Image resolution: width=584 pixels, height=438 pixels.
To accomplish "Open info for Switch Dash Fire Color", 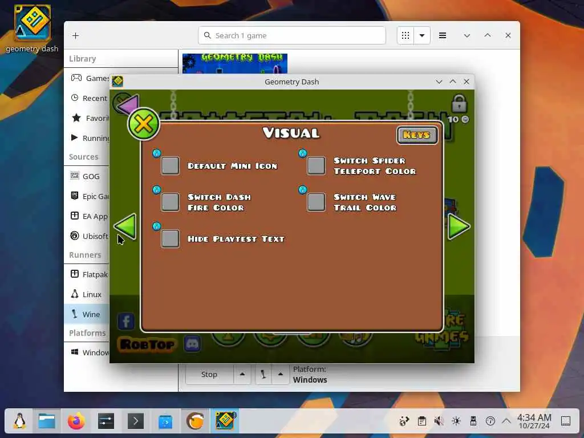I will pos(156,189).
